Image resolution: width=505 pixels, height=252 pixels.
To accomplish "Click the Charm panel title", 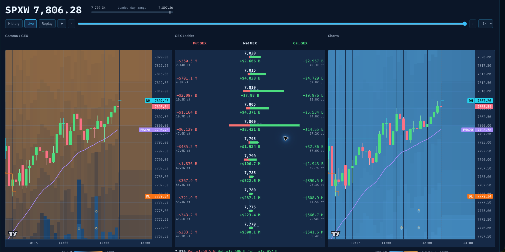I will point(333,36).
